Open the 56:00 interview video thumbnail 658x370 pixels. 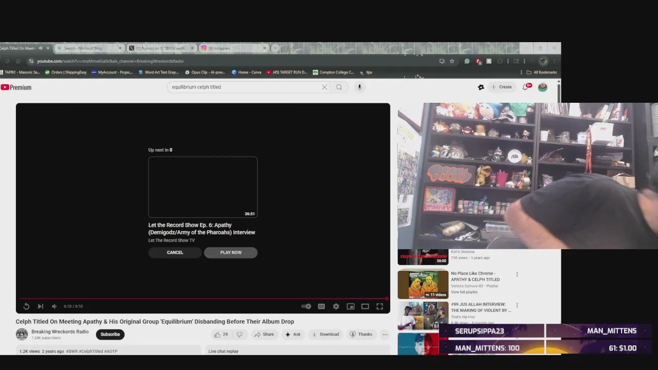pos(423,257)
